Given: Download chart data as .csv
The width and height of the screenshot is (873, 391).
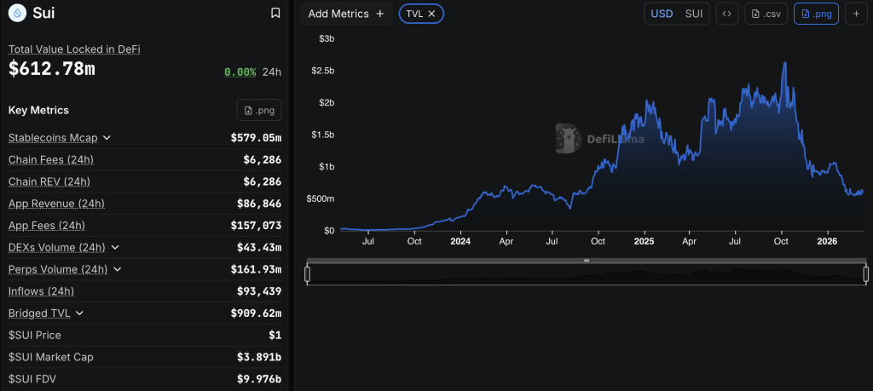Looking at the screenshot, I should tap(766, 14).
